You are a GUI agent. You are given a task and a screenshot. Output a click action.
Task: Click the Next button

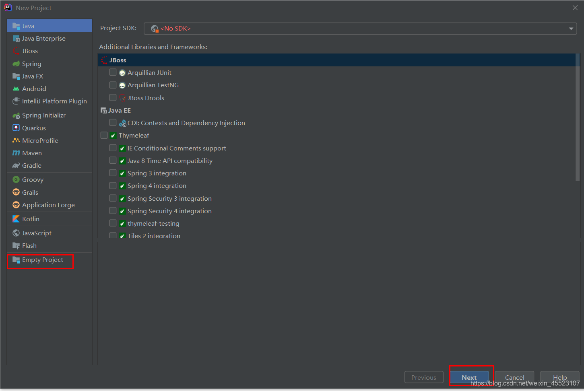click(x=469, y=377)
